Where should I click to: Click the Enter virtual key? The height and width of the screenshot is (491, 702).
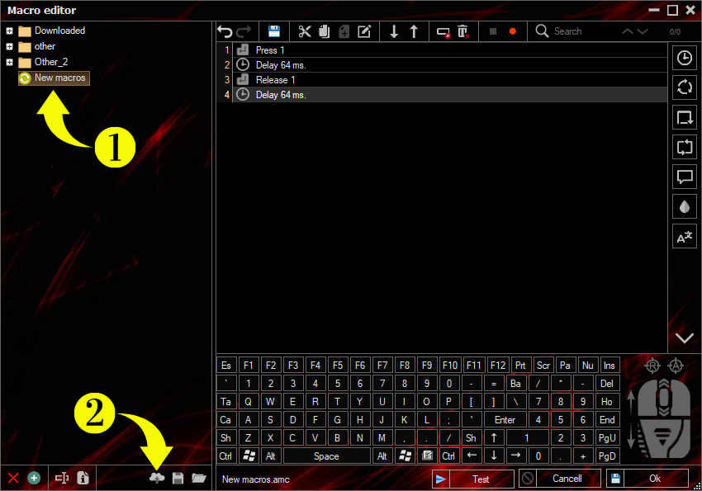[x=505, y=420]
